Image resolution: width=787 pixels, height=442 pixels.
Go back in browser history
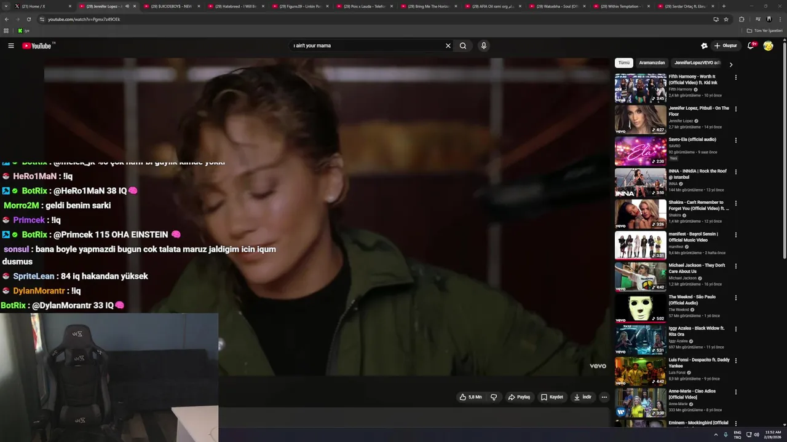[7, 19]
